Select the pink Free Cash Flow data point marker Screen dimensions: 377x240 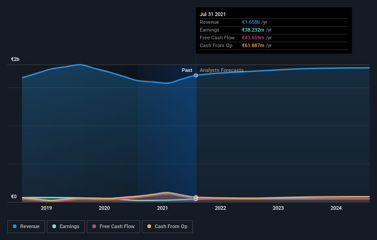pyautogui.click(x=196, y=199)
